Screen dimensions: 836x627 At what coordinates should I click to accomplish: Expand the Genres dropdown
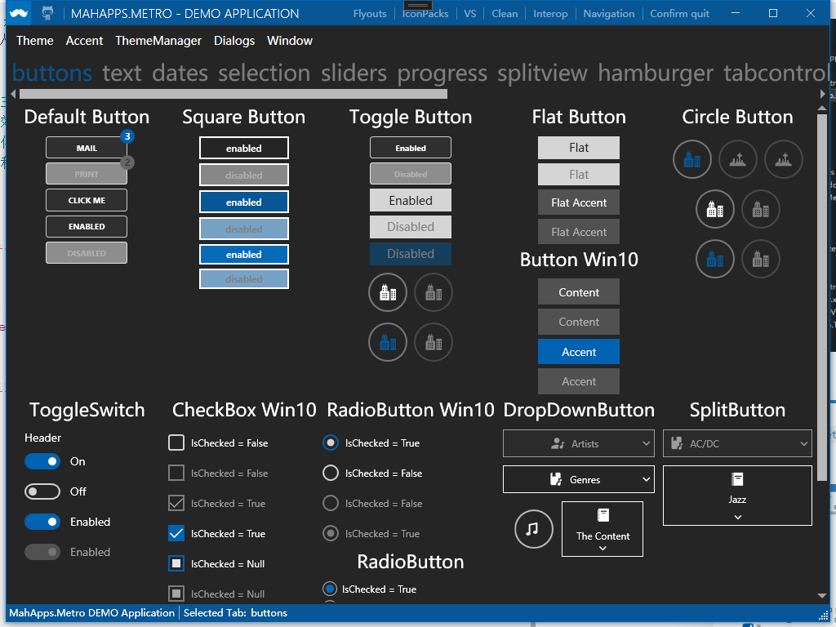pos(578,479)
